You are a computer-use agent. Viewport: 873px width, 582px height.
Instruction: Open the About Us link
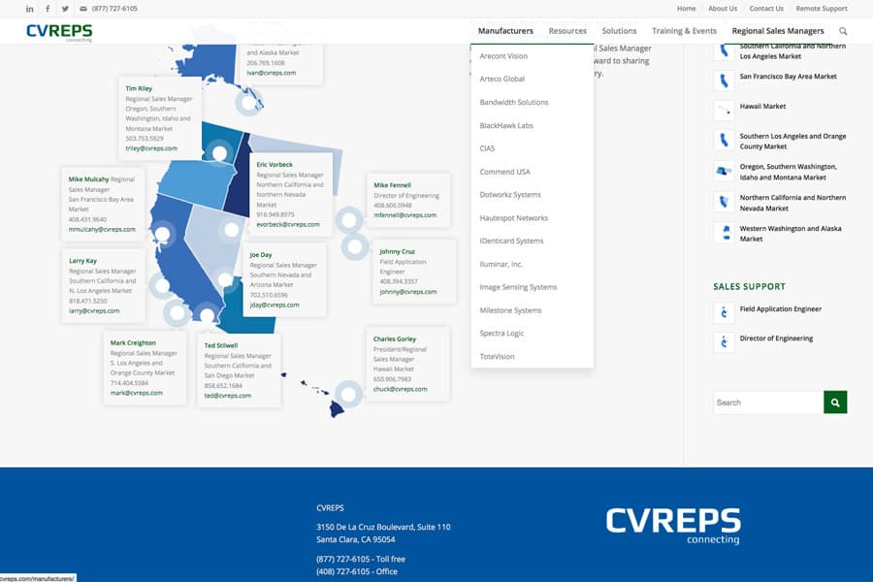722,9
